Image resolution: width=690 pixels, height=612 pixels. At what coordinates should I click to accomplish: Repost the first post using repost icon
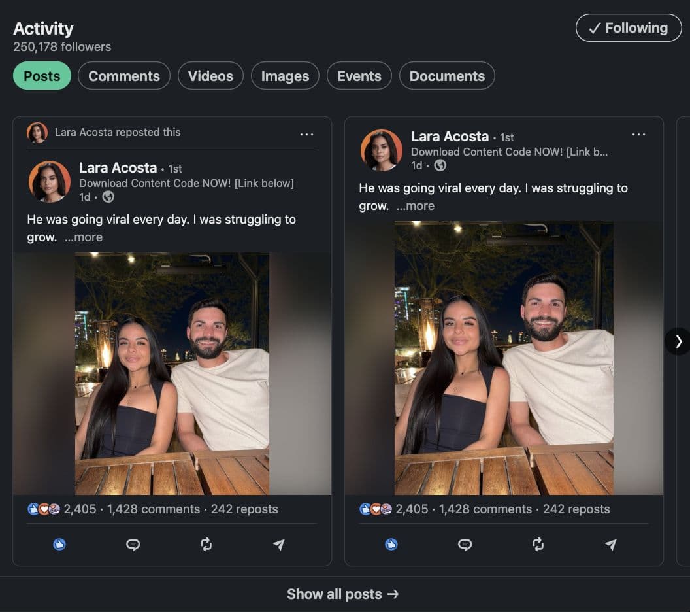tap(206, 544)
